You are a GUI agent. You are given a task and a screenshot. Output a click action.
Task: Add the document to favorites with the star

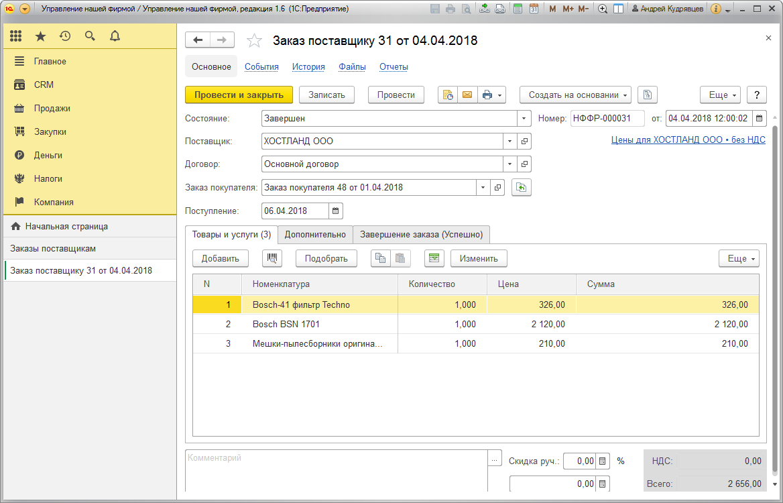(x=254, y=40)
